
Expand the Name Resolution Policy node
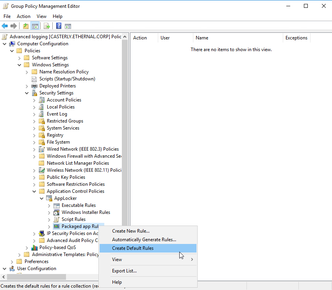[x=27, y=72]
